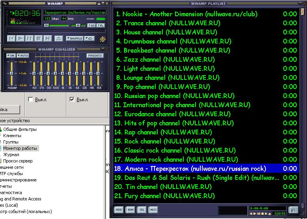Click the Play button in Winamp main window

[x=20, y=38]
